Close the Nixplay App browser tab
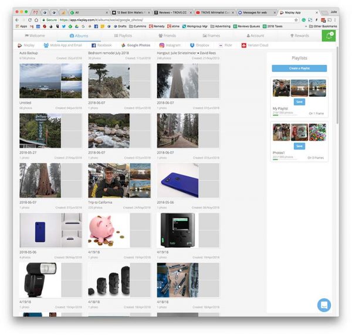Image resolution: width=352 pixels, height=335 pixels. click(317, 12)
